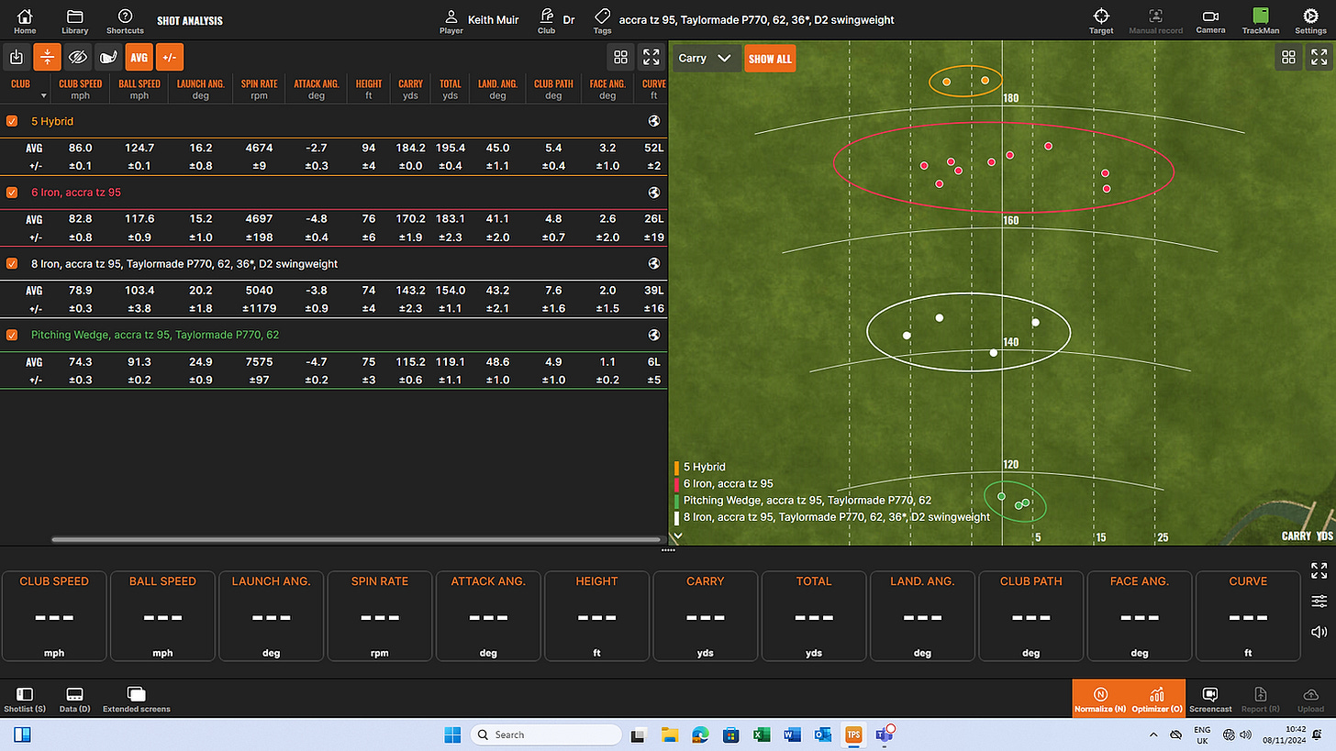Viewport: 1336px width, 751px height.
Task: Click the Windows taskbar Search box
Action: pyautogui.click(x=545, y=734)
